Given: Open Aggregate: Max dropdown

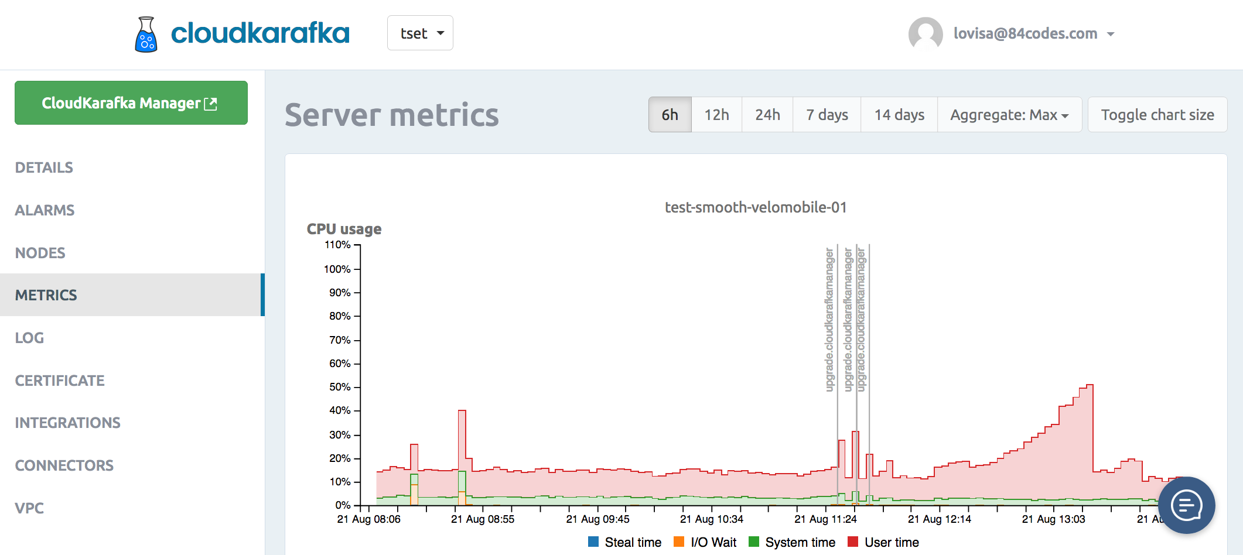Looking at the screenshot, I should [x=1009, y=115].
